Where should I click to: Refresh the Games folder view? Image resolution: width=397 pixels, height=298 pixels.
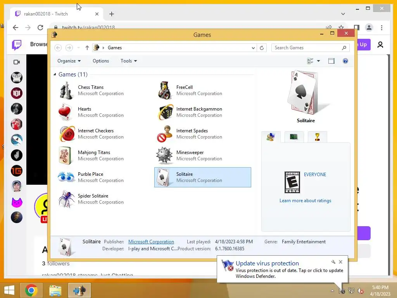tap(262, 48)
